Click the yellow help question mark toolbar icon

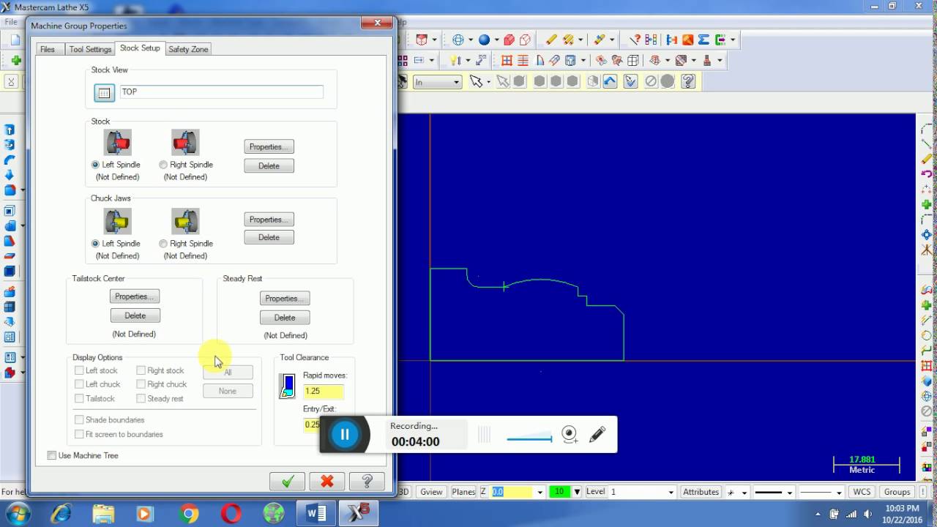click(687, 81)
